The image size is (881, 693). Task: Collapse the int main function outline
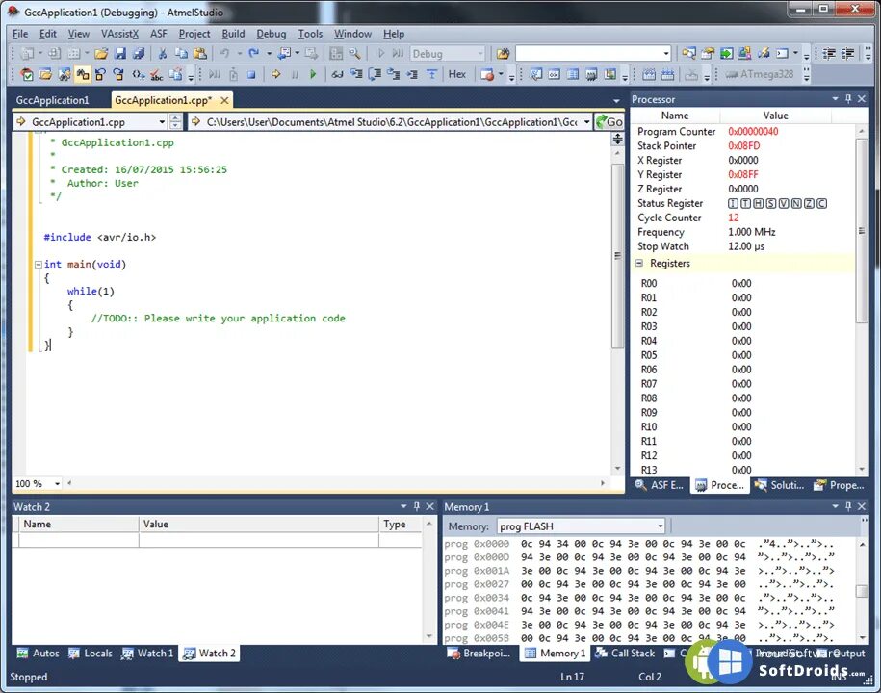click(39, 264)
